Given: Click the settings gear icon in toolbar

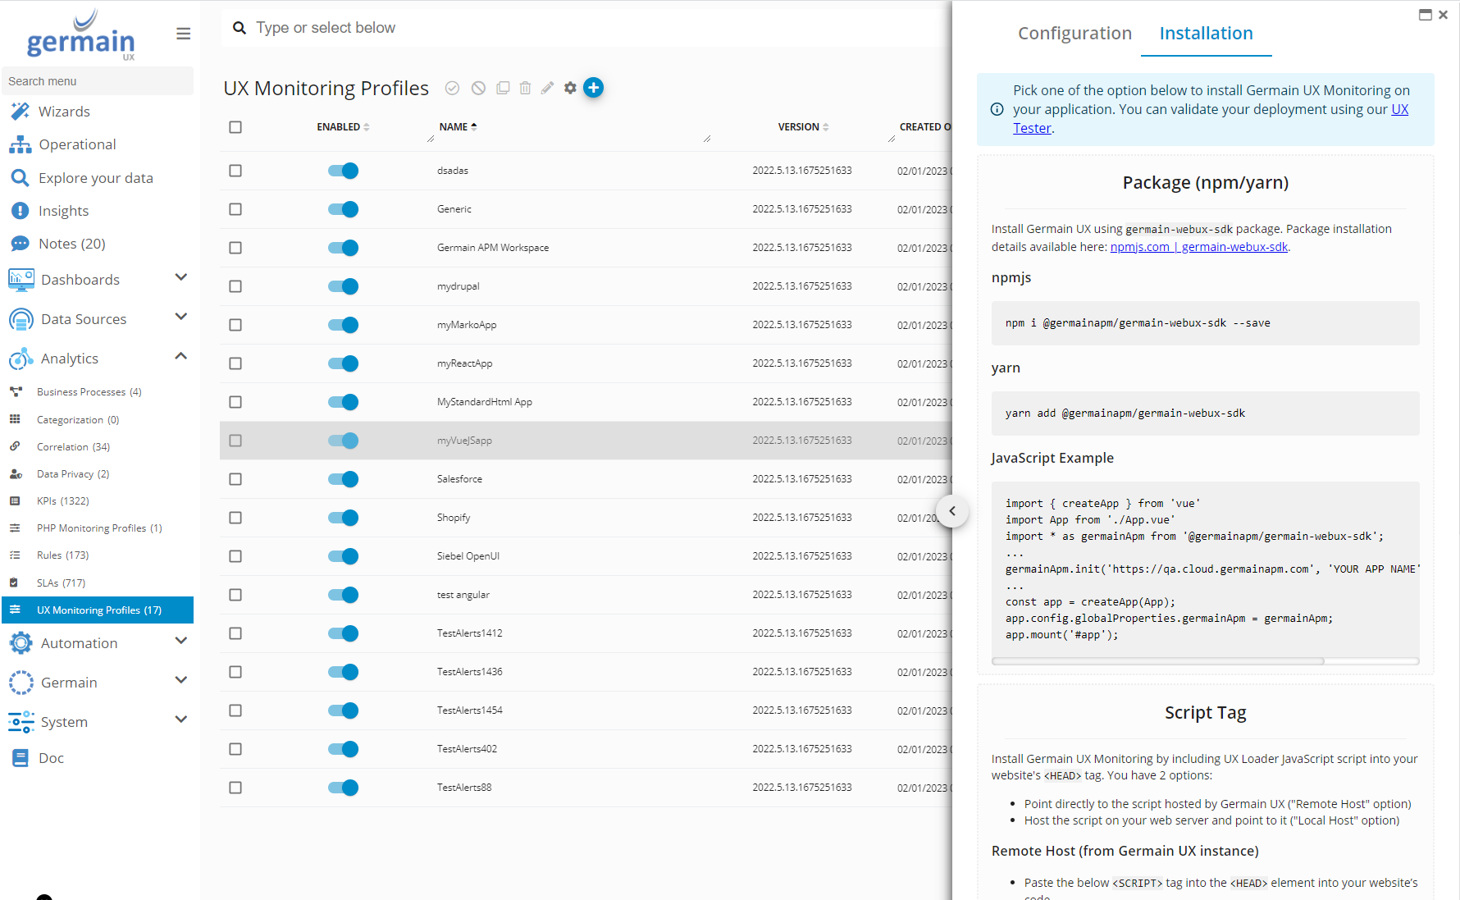Looking at the screenshot, I should pos(570,88).
